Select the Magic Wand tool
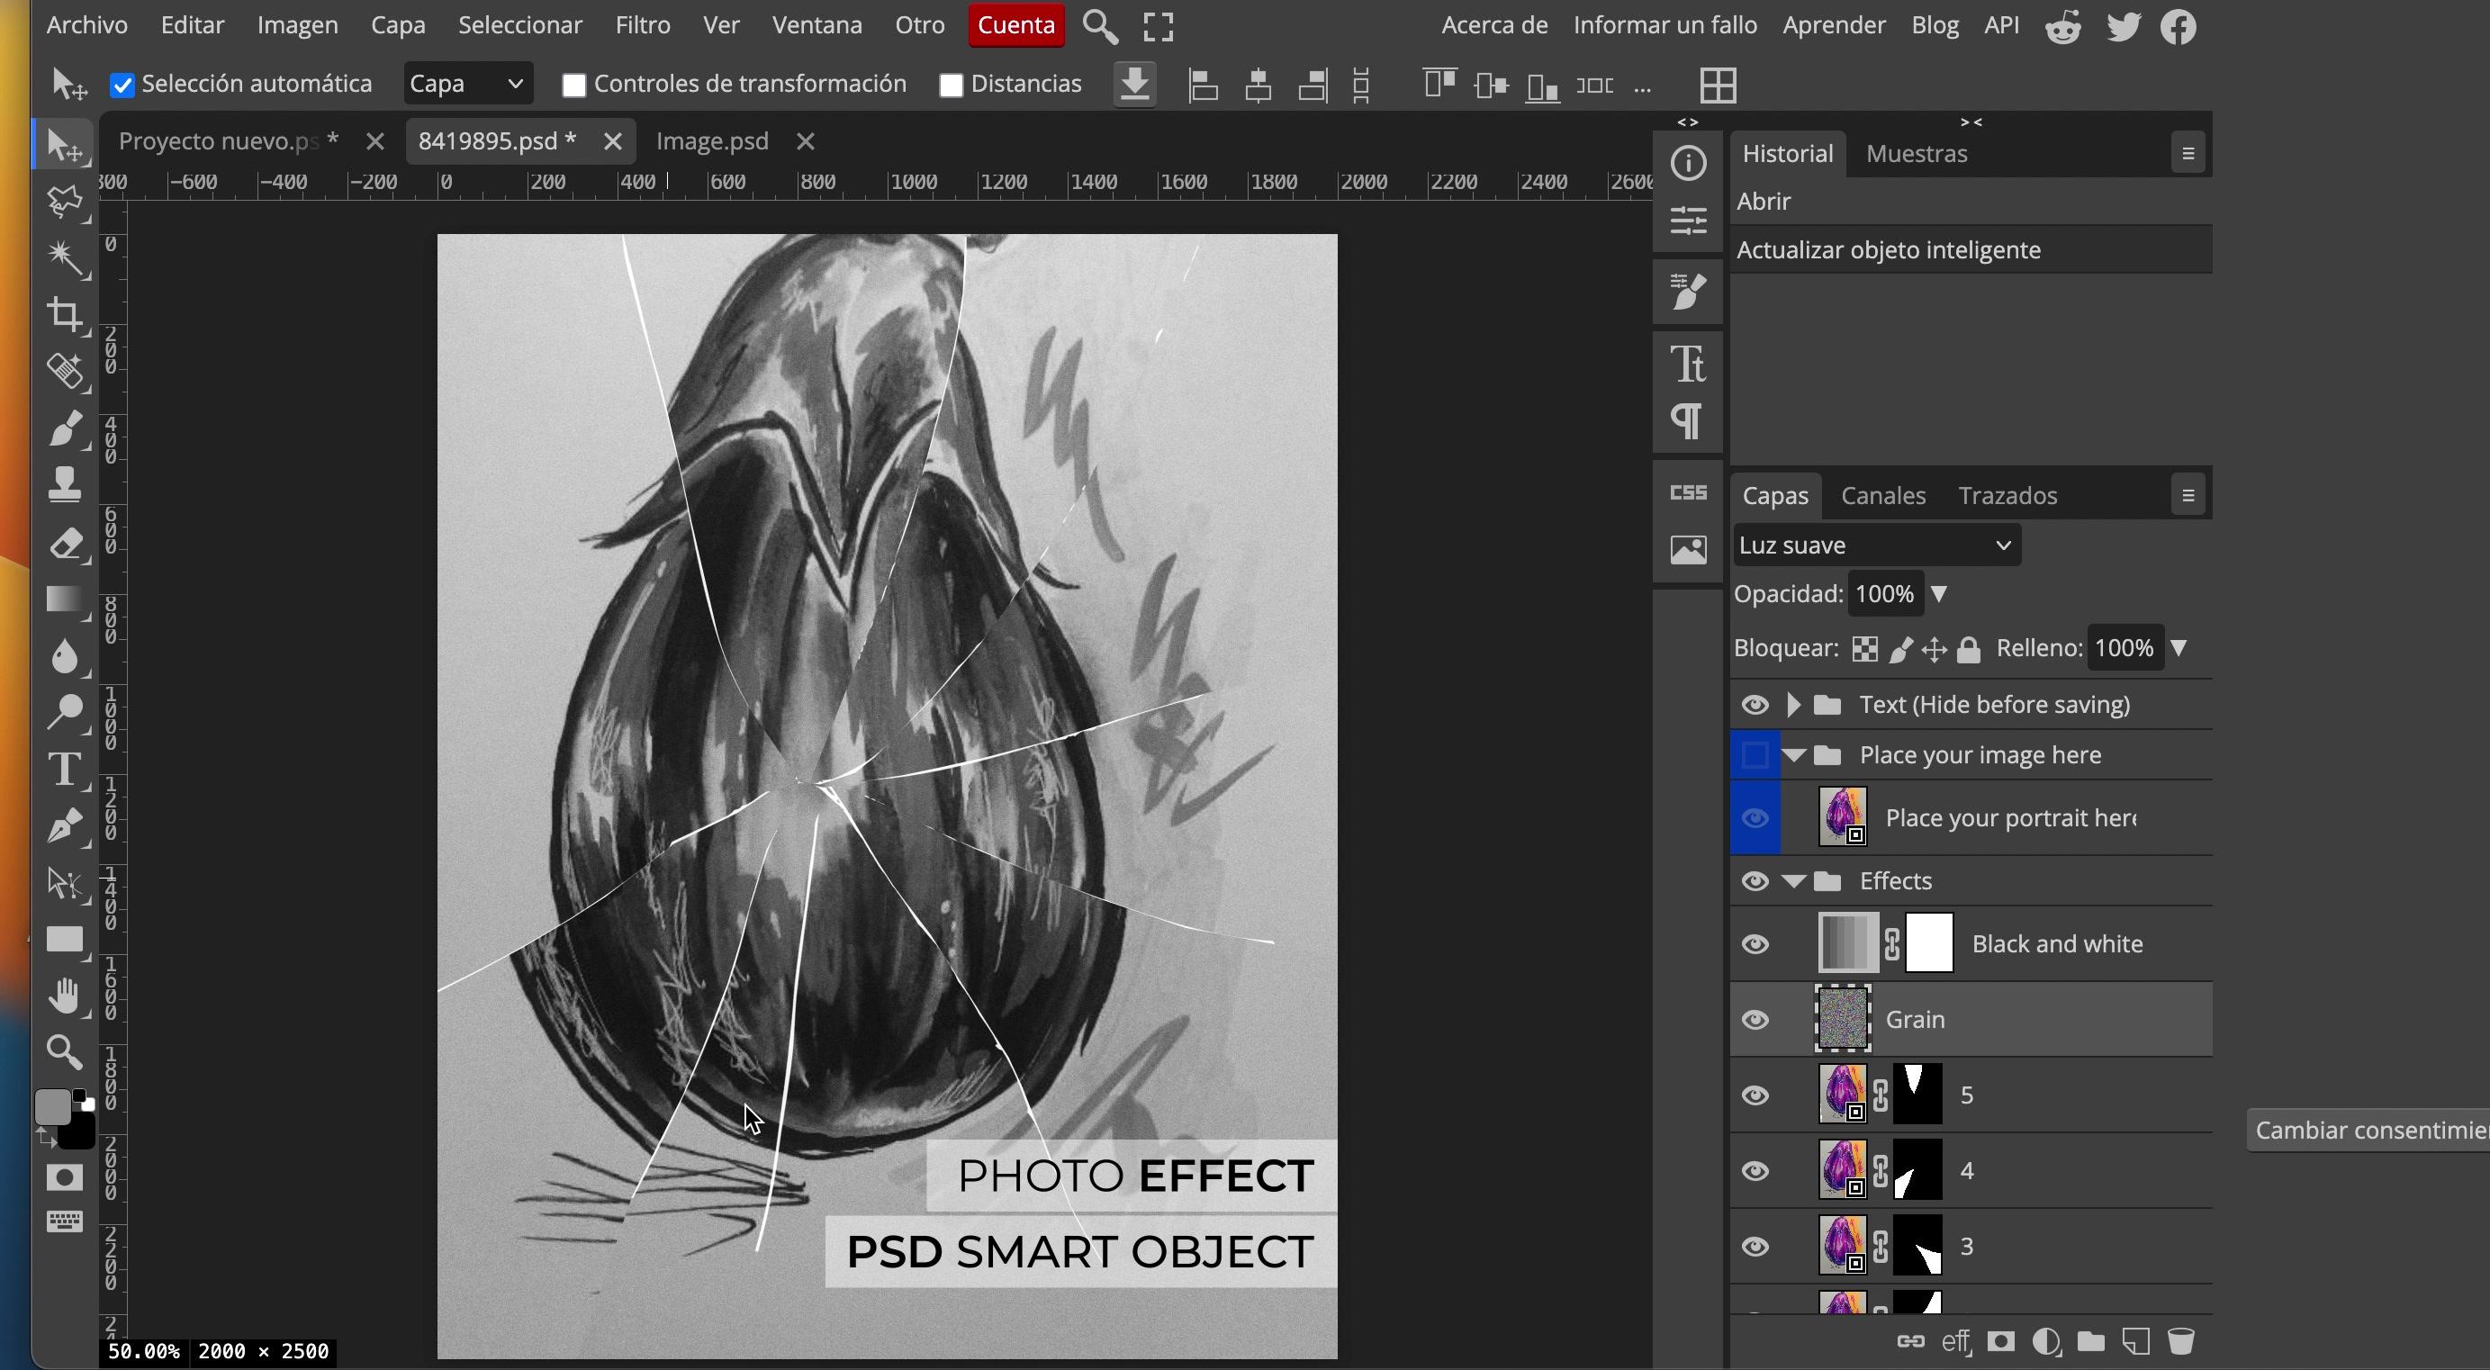Viewport: 2490px width, 1370px height. point(65,258)
